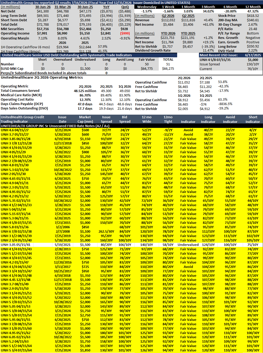Select the Net Debt row label

8,11
